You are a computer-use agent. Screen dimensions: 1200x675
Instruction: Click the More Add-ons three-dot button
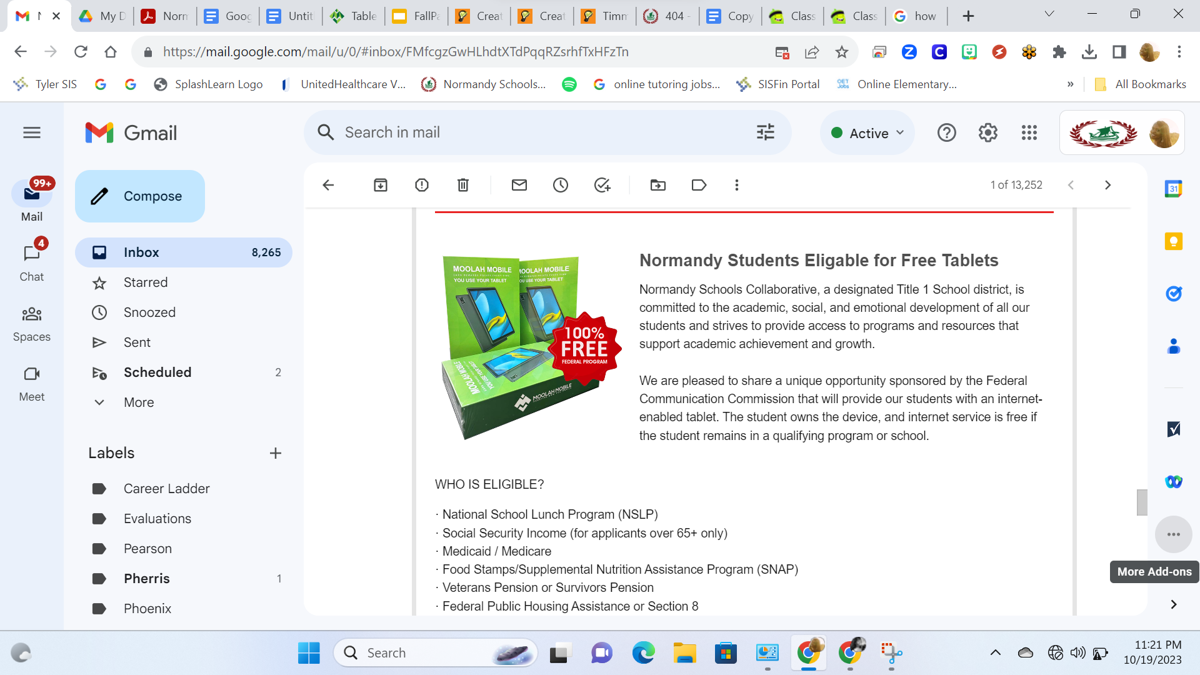1174,534
